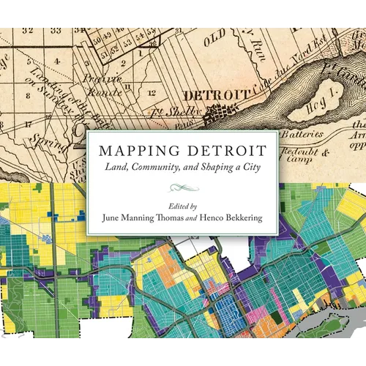Click the subtitle 'Land, Community, and Shaping a City'
Viewport: 366px width, 366px height.
tap(183, 168)
